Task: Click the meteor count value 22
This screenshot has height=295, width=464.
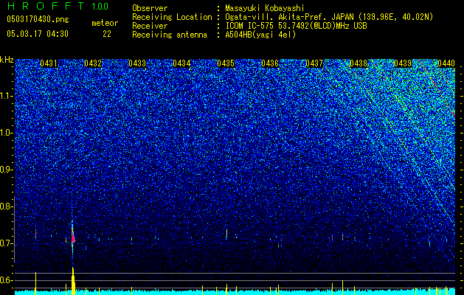Action: 107,34
